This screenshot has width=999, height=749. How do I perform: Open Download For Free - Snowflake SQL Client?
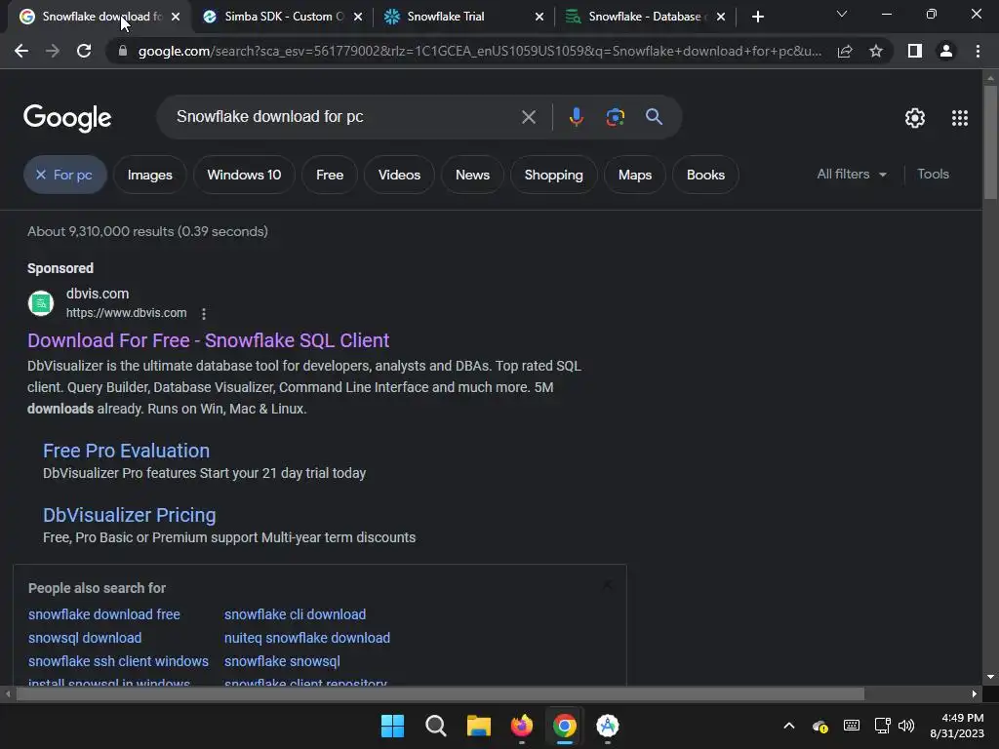tap(209, 340)
